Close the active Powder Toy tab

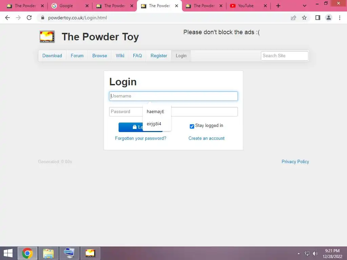[x=176, y=6]
